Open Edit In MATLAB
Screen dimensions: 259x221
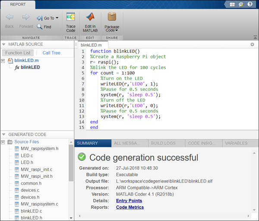click(90, 18)
